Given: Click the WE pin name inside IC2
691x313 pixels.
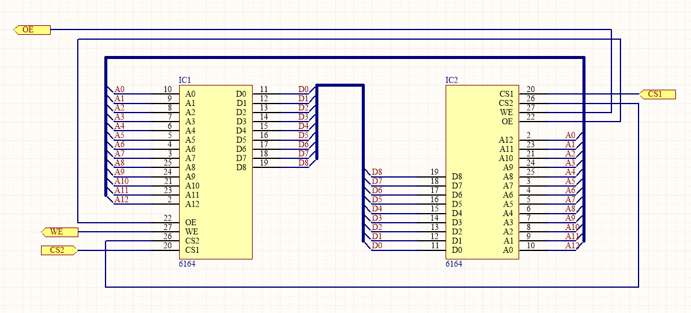Looking at the screenshot, I should tap(506, 112).
